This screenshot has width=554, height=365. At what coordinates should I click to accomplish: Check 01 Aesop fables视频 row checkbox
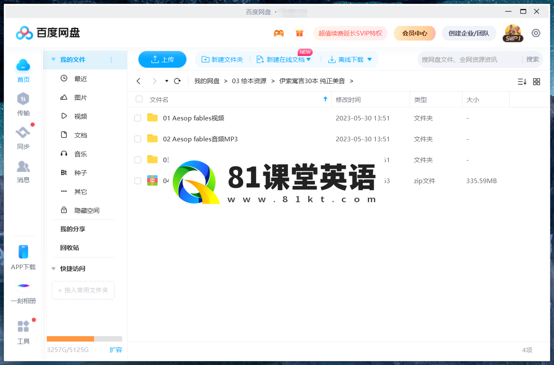138,118
